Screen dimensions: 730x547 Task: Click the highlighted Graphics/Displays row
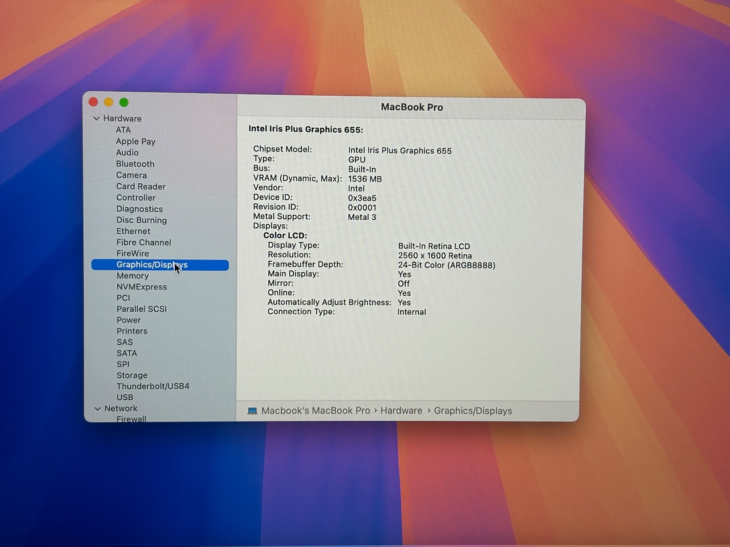point(160,265)
